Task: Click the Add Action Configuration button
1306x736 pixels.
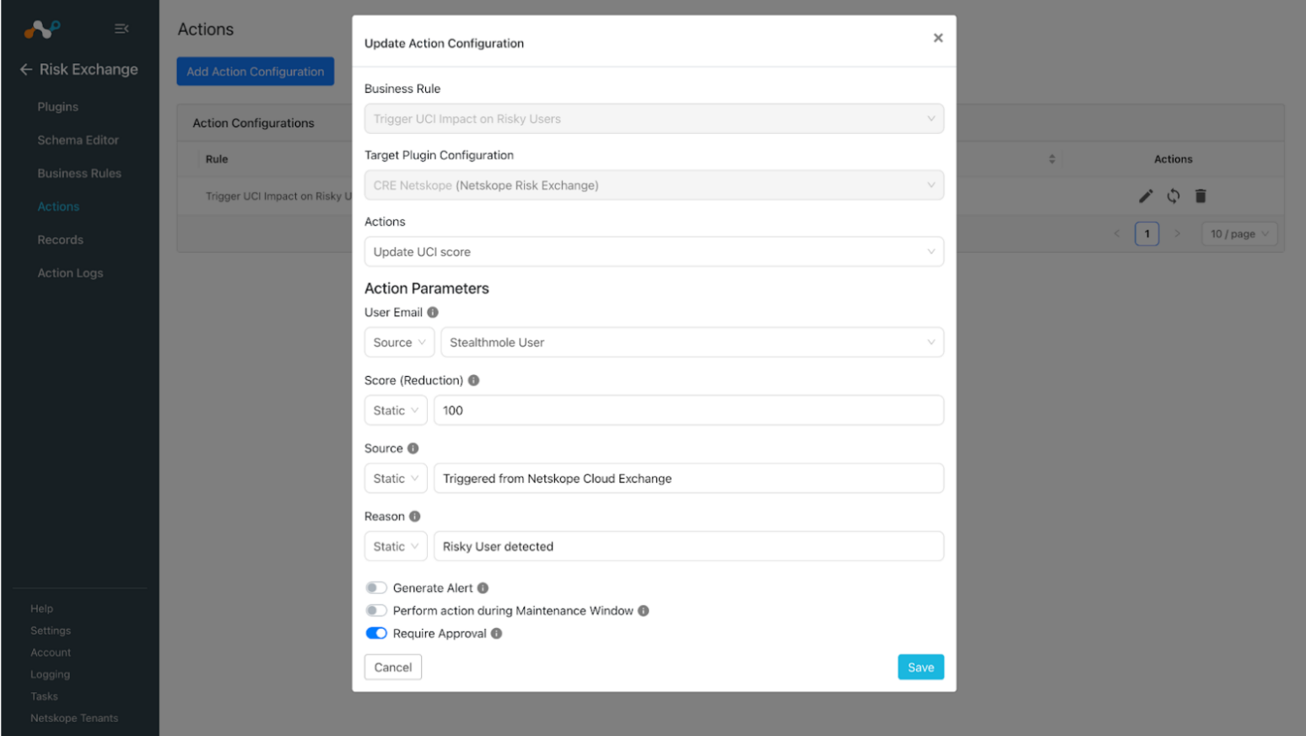Action: pyautogui.click(x=256, y=72)
